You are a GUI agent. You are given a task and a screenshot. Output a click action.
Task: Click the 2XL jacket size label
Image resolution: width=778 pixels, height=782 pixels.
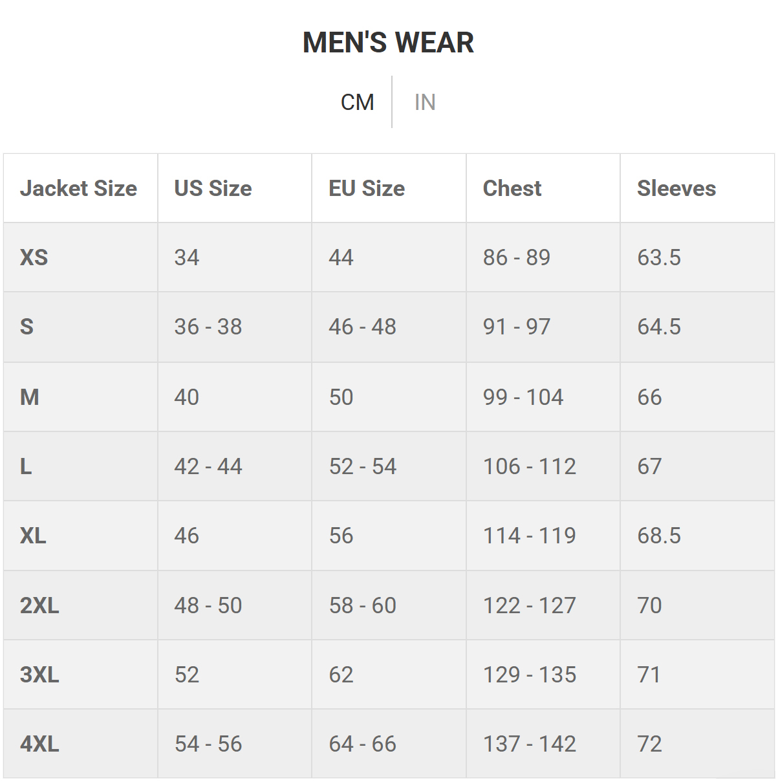click(x=39, y=605)
